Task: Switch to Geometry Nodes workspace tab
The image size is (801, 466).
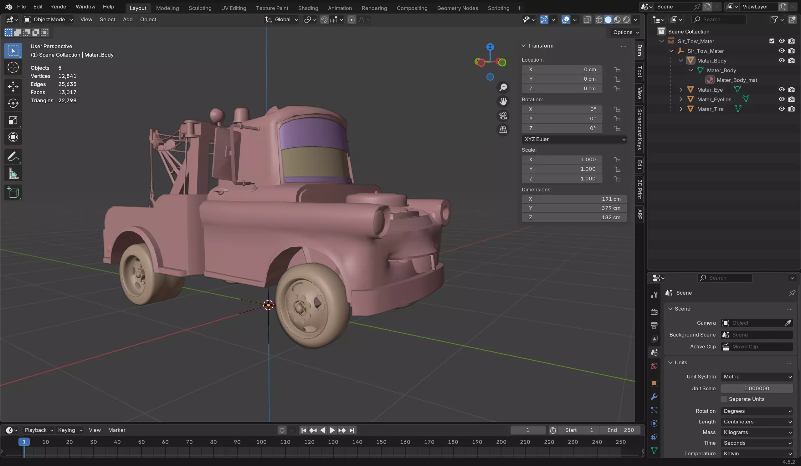Action: (x=457, y=8)
